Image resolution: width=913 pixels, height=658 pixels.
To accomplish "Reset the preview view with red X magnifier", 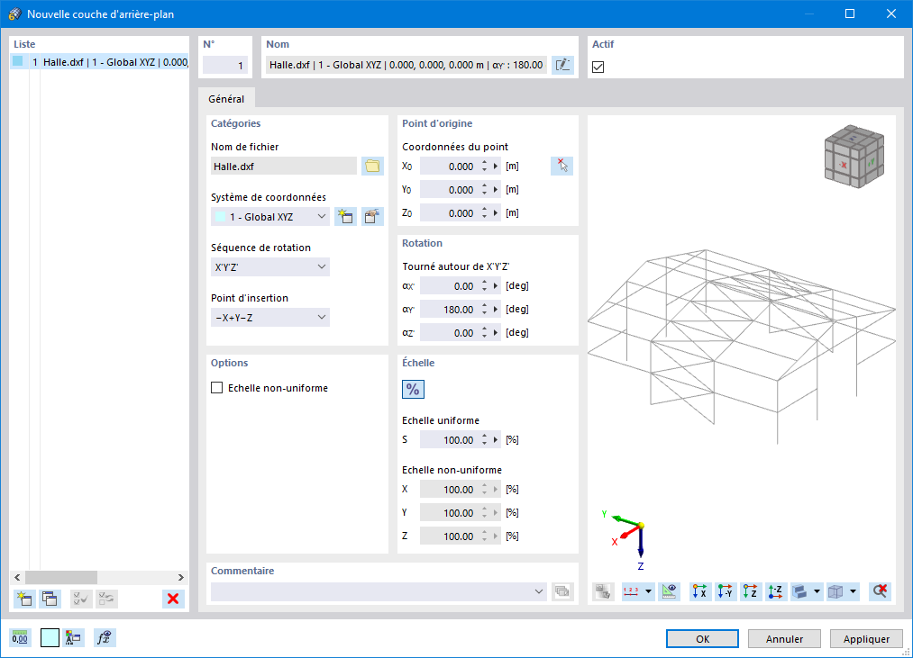I will 880,591.
